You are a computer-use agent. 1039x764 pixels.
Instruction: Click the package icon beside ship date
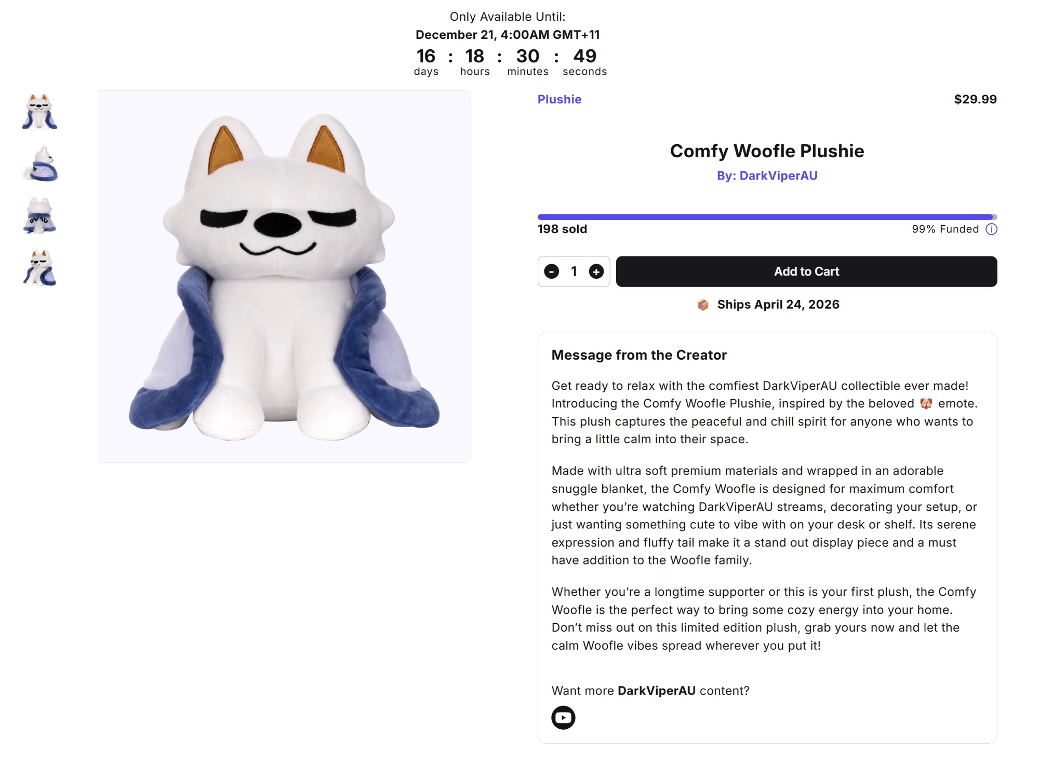tap(703, 305)
